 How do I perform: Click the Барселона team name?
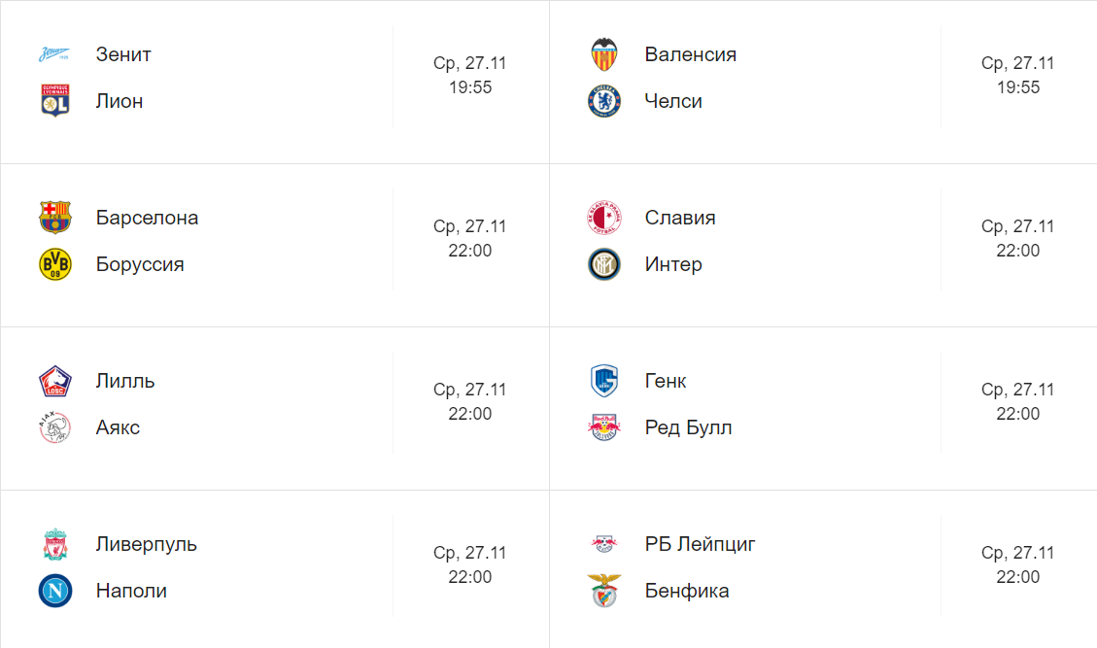[147, 218]
